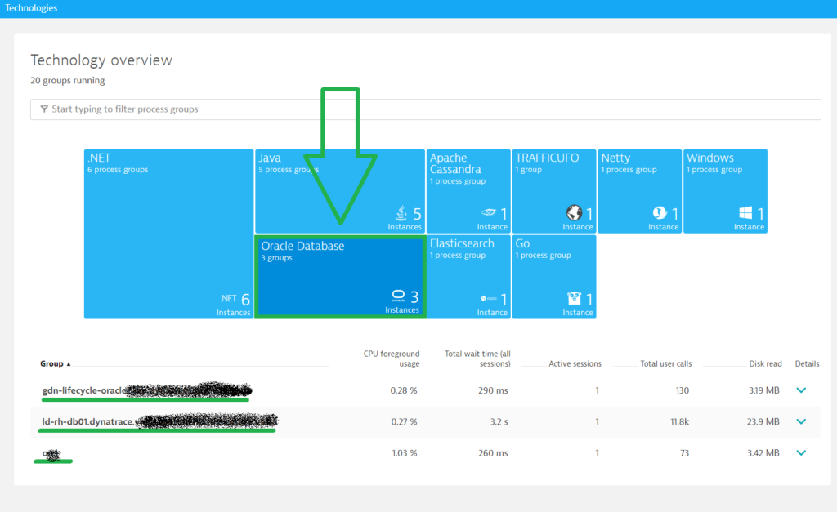
Task: Open the Netty tile
Action: coord(639,191)
